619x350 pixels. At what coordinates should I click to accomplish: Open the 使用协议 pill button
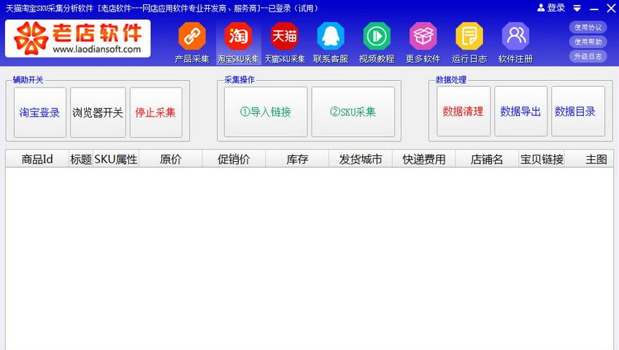coord(588,27)
